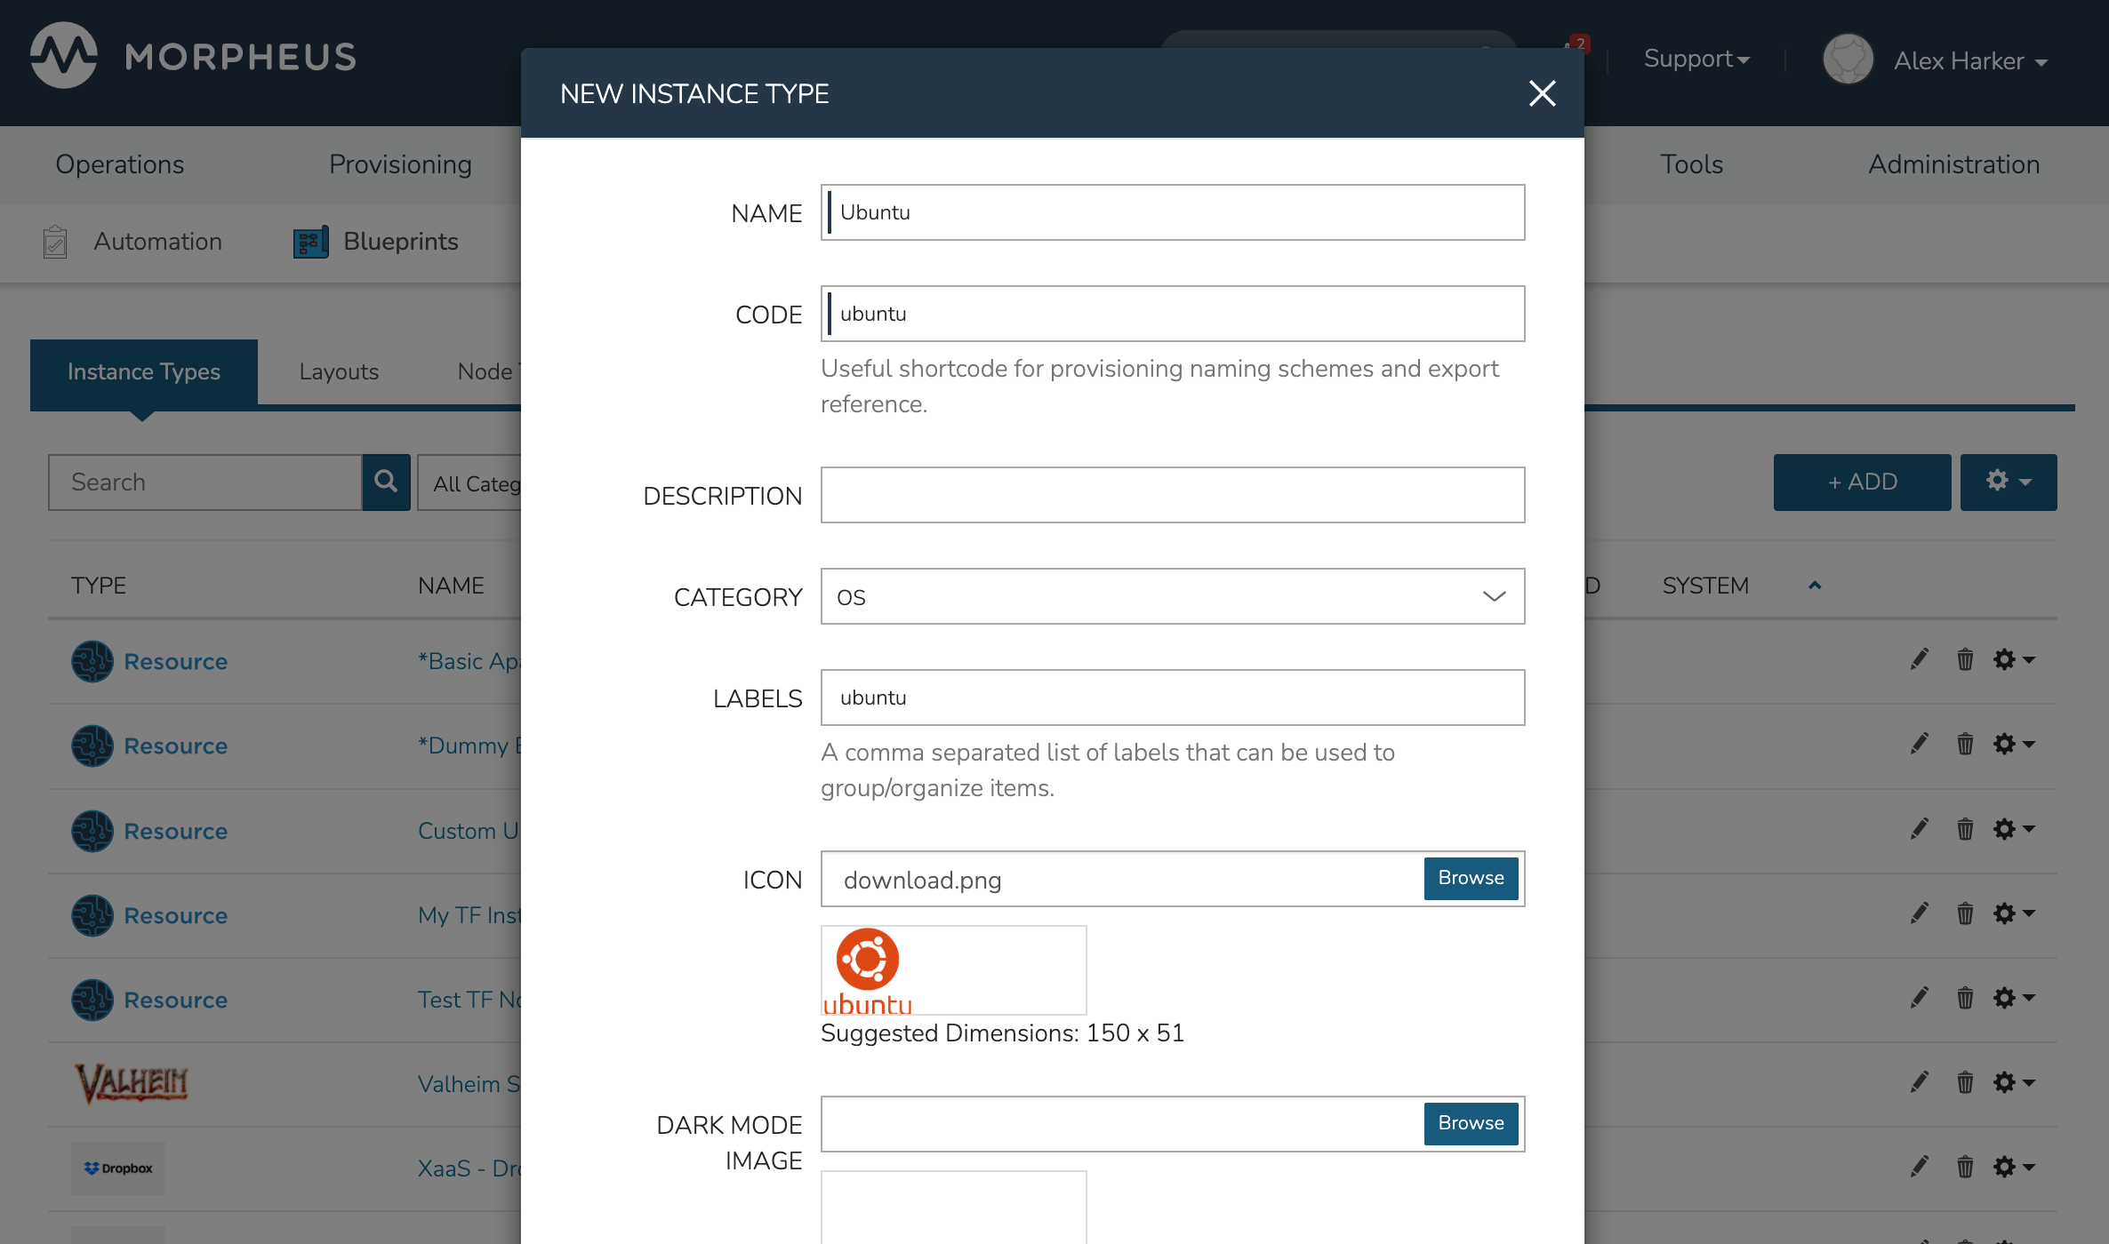The image size is (2109, 1244).
Task: Switch to the Layouts tab
Action: [x=339, y=371]
